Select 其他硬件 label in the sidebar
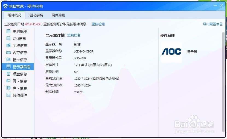 point(20,95)
